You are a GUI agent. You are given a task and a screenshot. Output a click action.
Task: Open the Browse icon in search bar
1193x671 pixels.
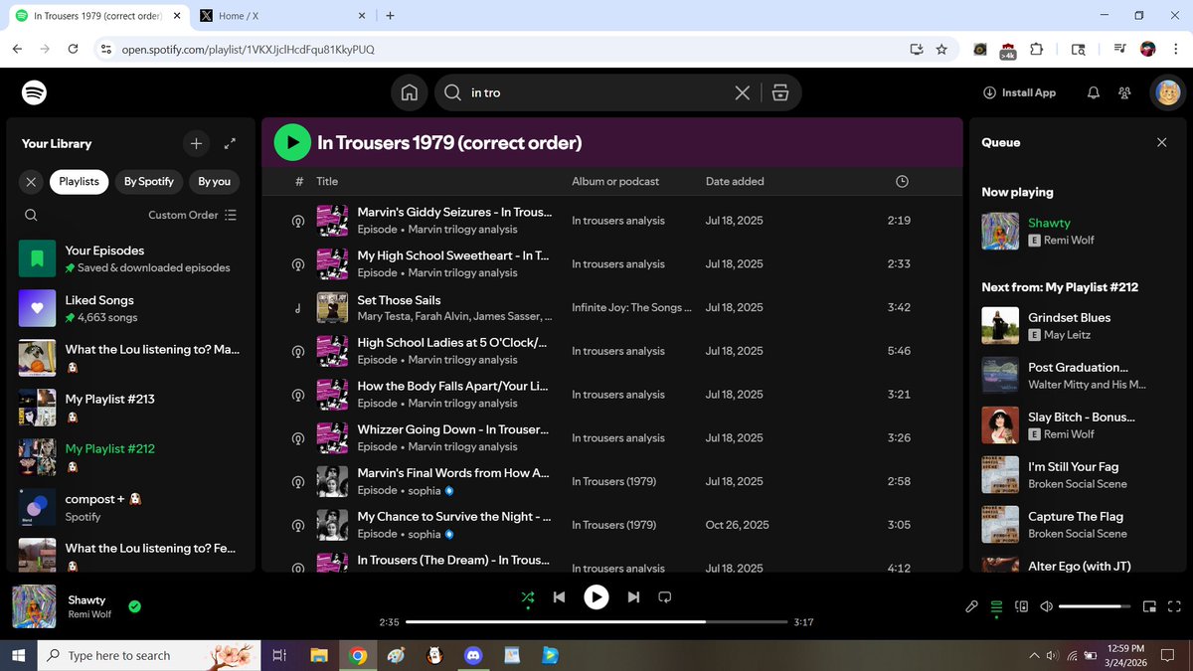[x=780, y=92]
